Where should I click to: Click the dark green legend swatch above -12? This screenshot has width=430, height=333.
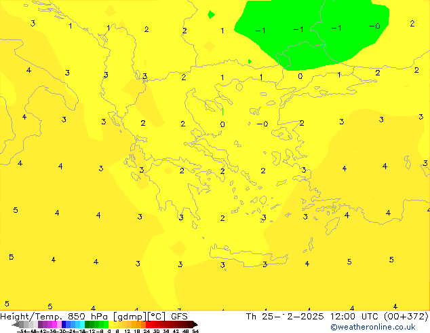tap(87, 324)
